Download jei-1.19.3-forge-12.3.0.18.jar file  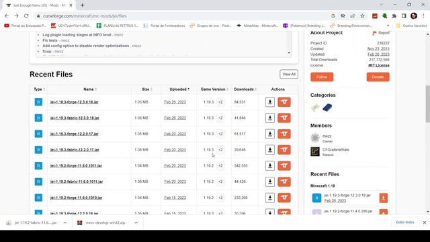tap(270, 102)
